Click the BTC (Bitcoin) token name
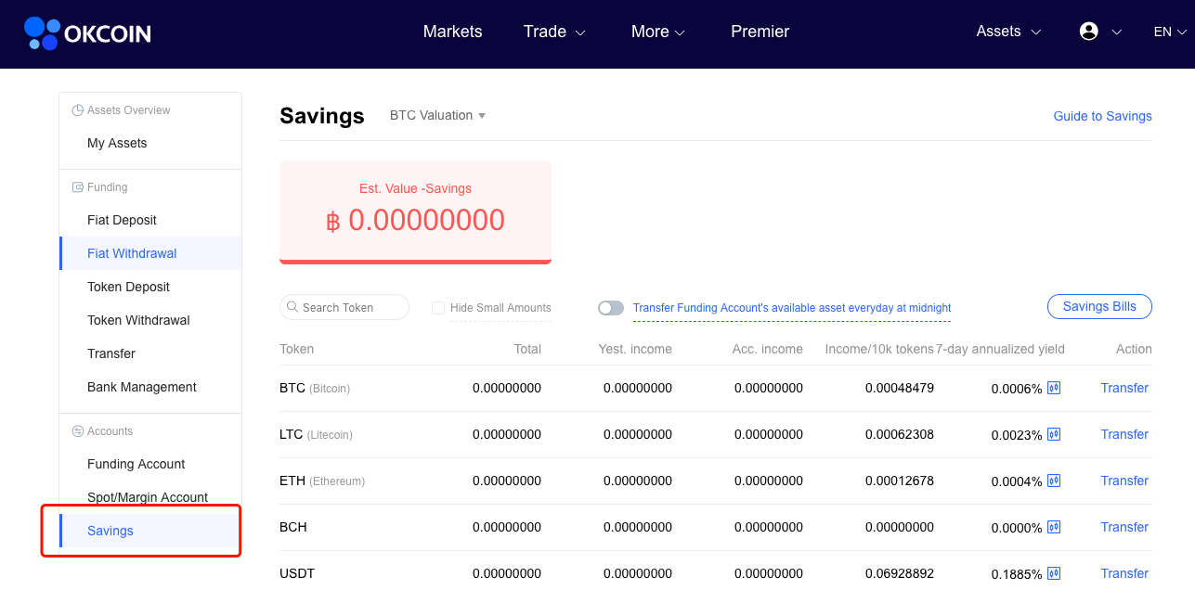This screenshot has height=590, width=1195. pyautogui.click(x=315, y=388)
